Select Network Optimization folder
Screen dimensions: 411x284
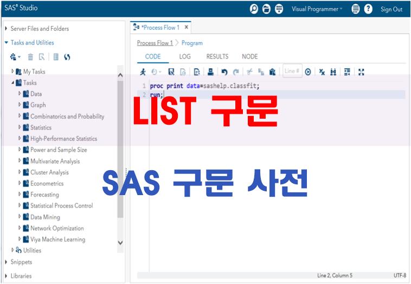pyautogui.click(x=57, y=228)
